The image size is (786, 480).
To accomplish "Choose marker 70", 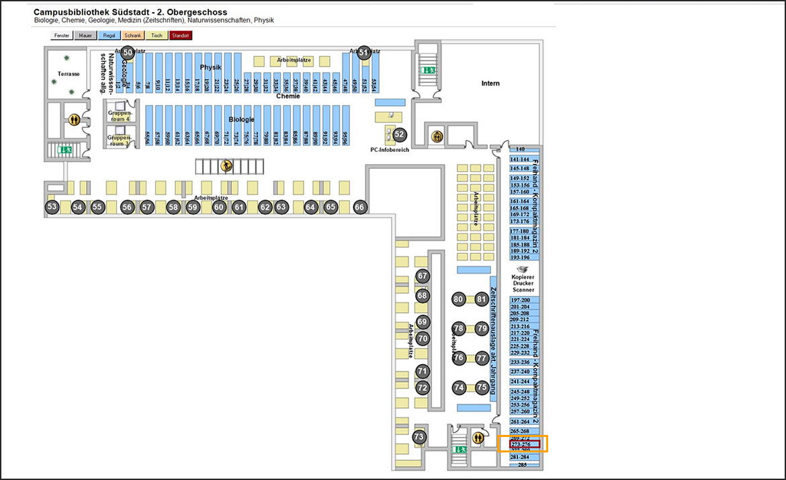I will point(423,339).
